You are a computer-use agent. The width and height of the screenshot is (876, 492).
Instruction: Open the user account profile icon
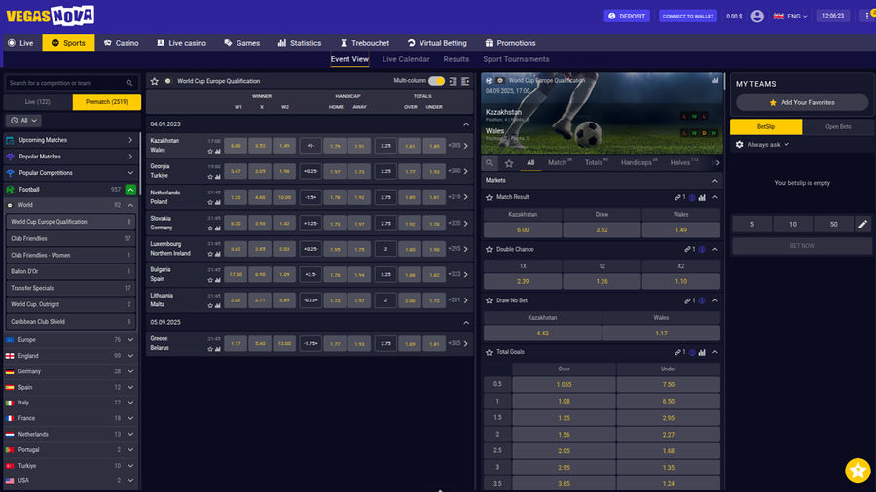tap(757, 17)
